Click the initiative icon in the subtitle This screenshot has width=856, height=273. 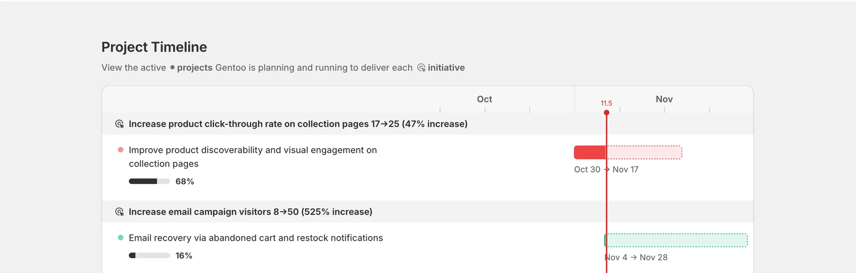[421, 68]
